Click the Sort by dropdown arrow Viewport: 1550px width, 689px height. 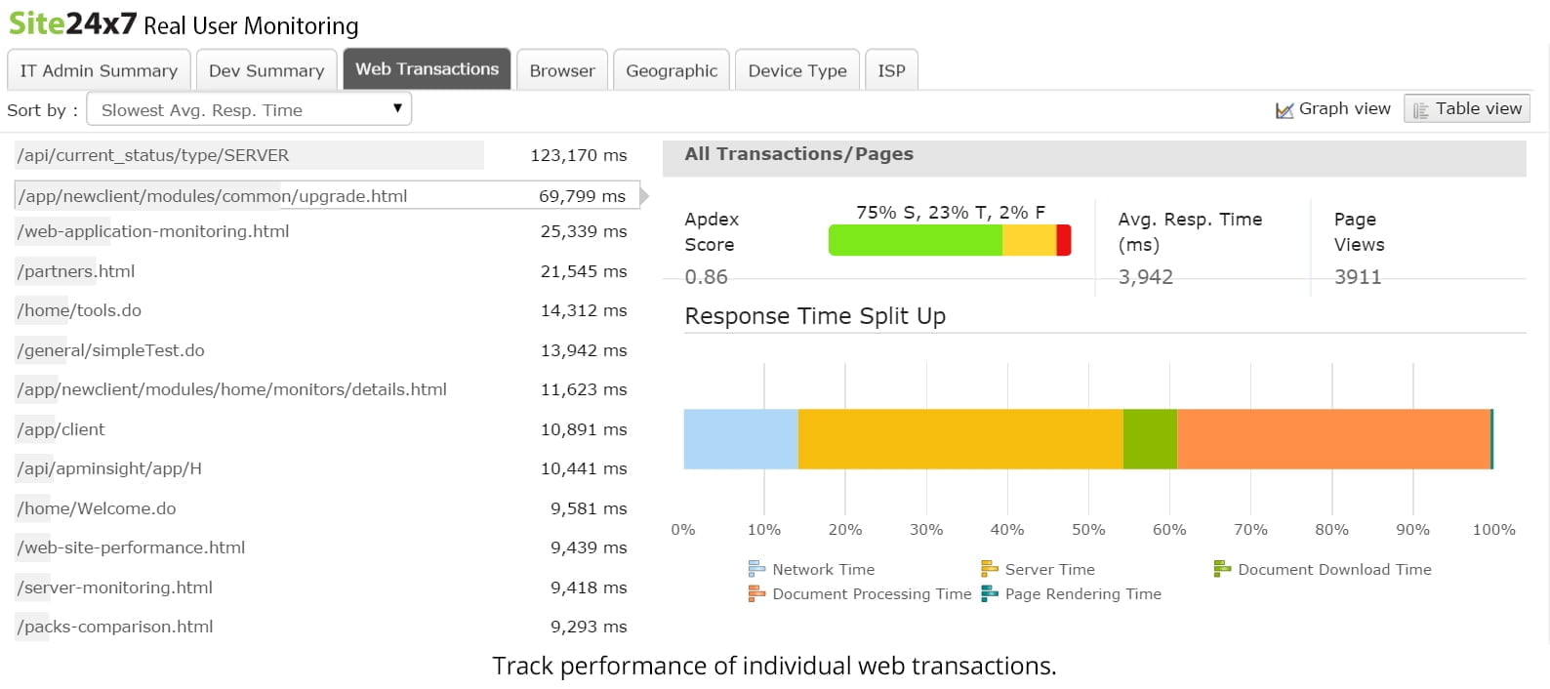pyautogui.click(x=397, y=108)
